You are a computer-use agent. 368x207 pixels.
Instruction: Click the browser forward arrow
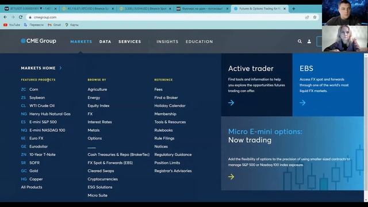13,17
